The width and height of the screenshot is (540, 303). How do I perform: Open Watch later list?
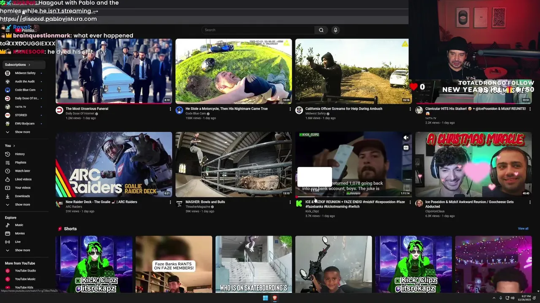pos(22,171)
